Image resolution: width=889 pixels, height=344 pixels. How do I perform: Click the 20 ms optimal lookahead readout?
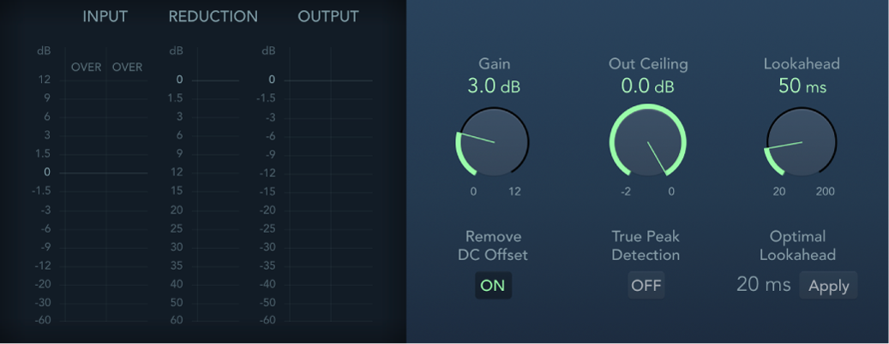click(x=763, y=286)
